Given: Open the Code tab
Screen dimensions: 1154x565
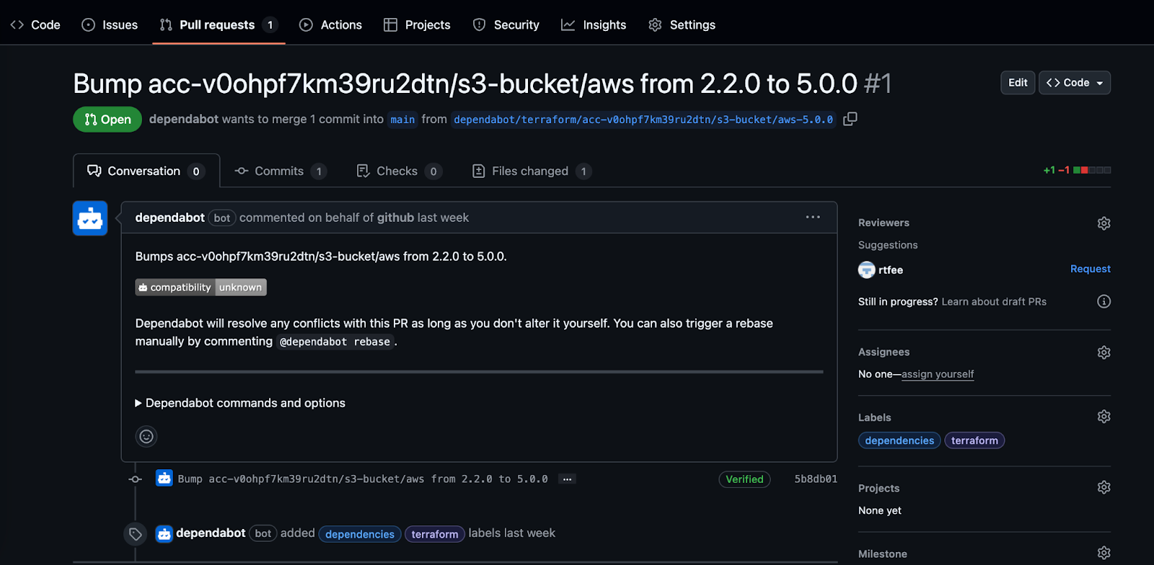Looking at the screenshot, I should [35, 25].
